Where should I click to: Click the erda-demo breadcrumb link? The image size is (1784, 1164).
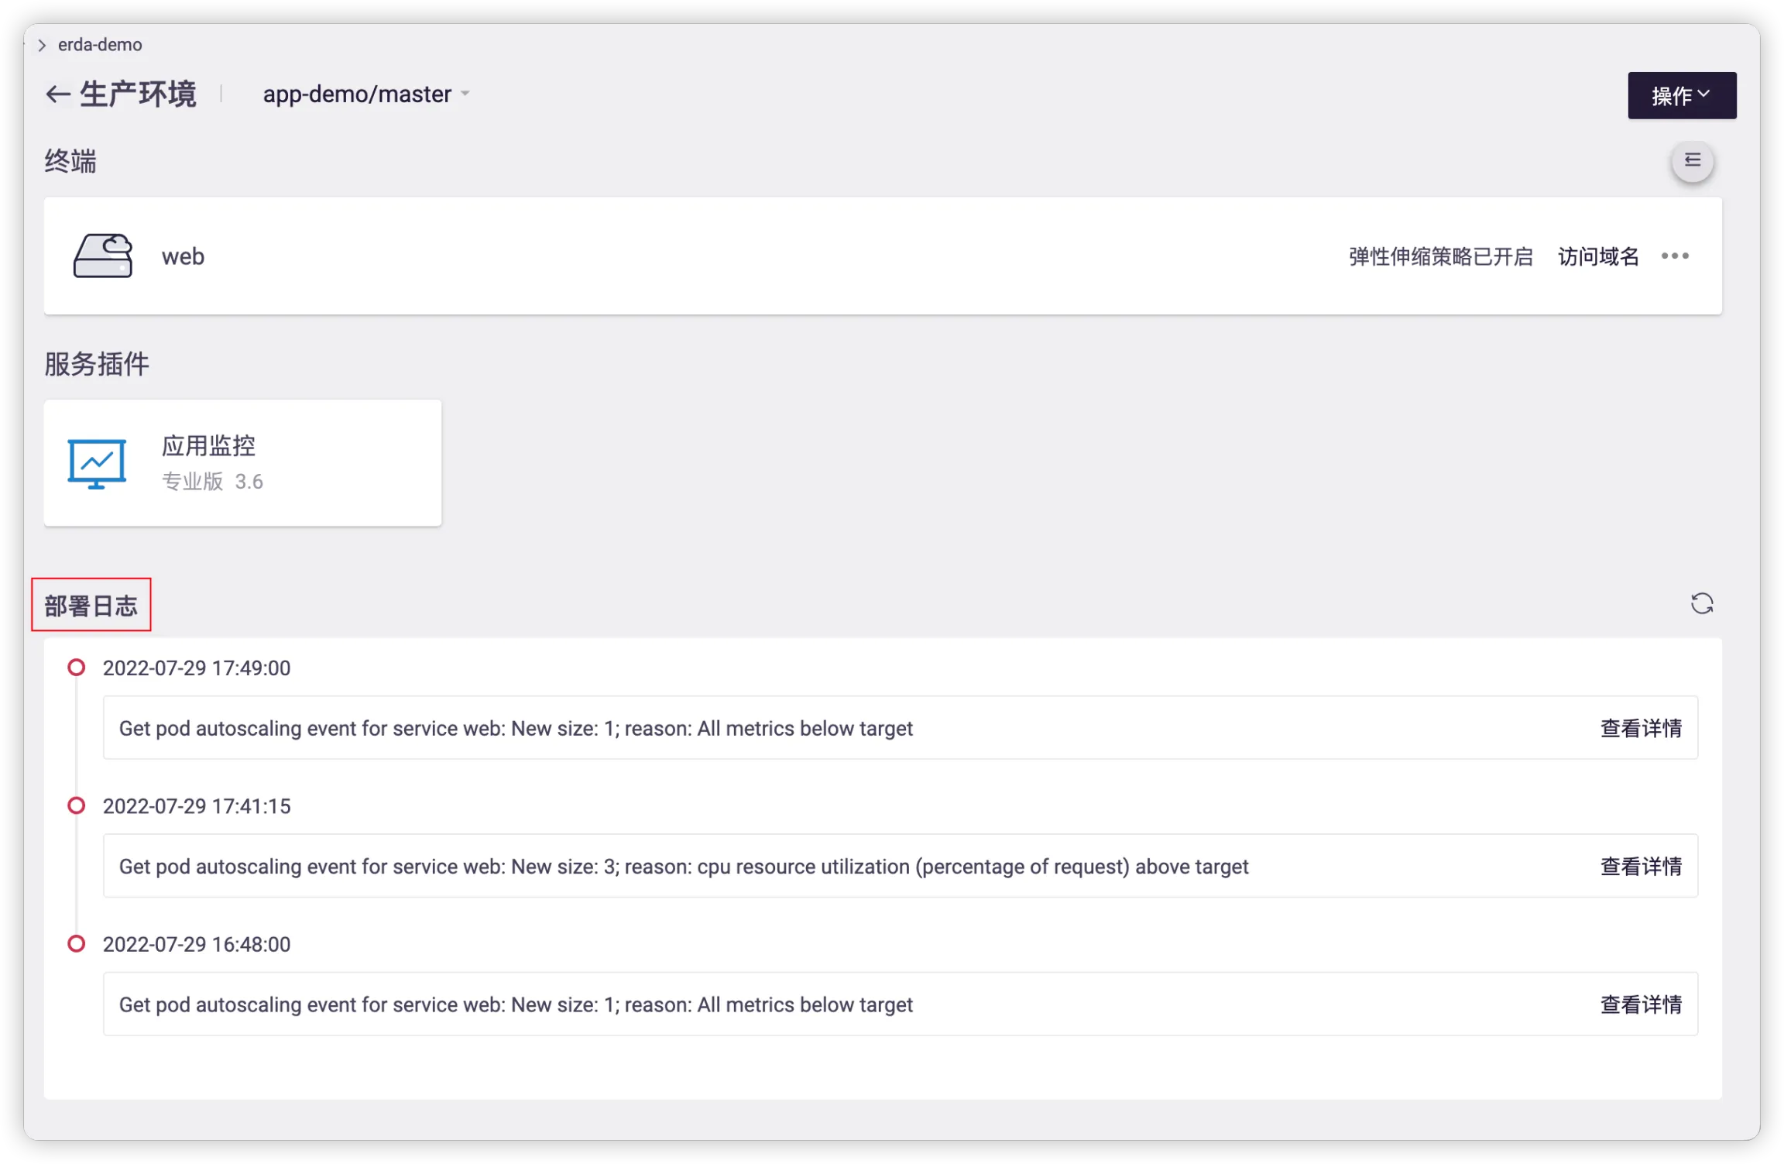100,45
